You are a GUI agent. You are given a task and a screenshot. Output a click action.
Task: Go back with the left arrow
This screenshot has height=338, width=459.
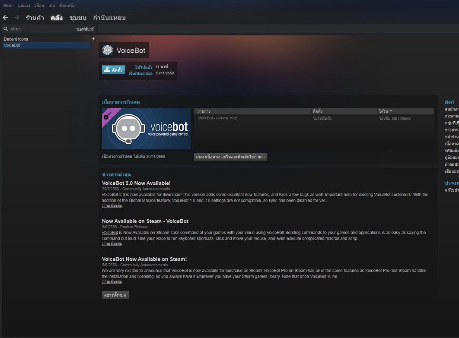5,18
